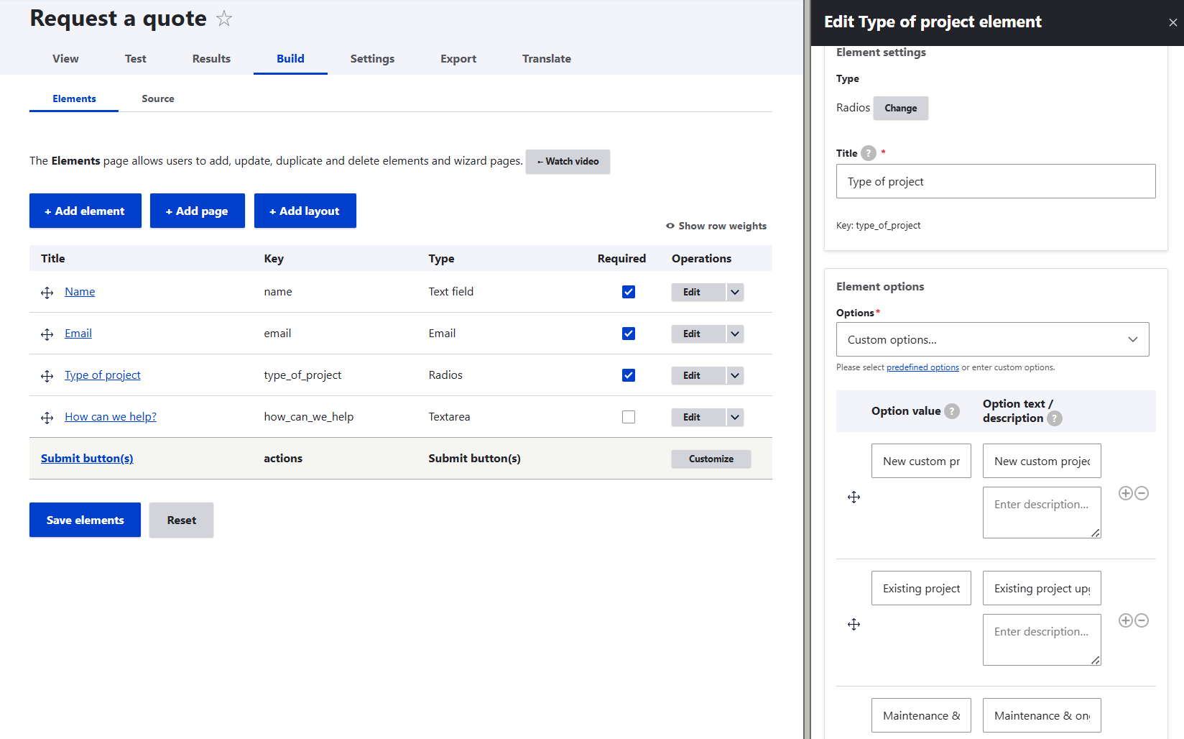1184x739 pixels.
Task: Check Required for How can we help
Action: coord(629,417)
